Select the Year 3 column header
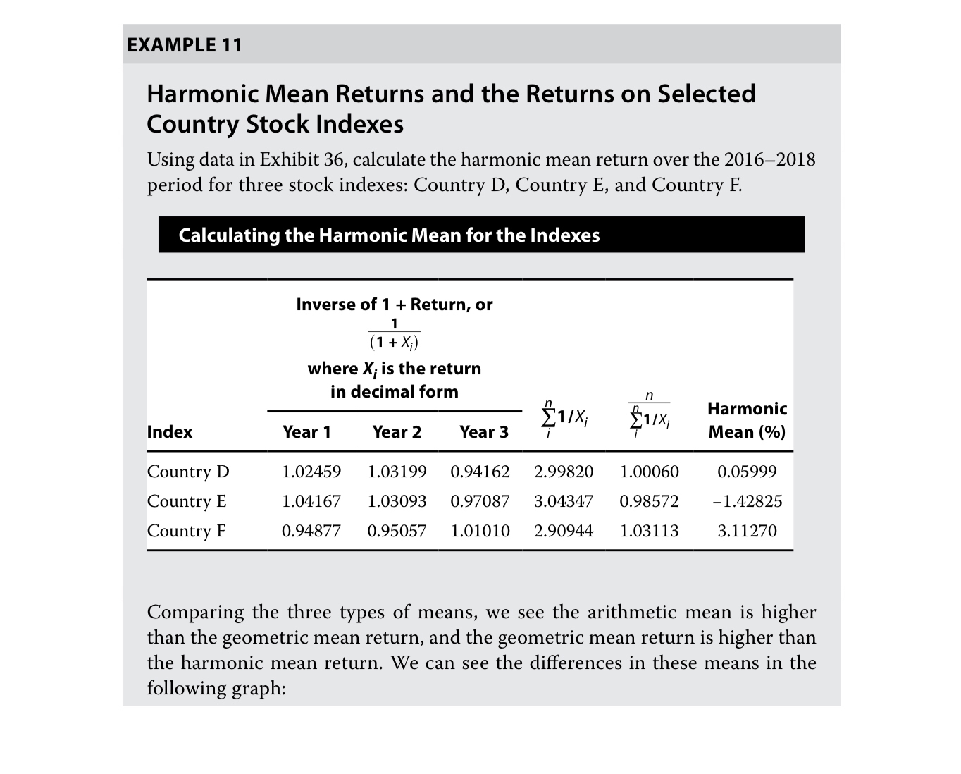The height and width of the screenshot is (774, 961). (x=483, y=432)
